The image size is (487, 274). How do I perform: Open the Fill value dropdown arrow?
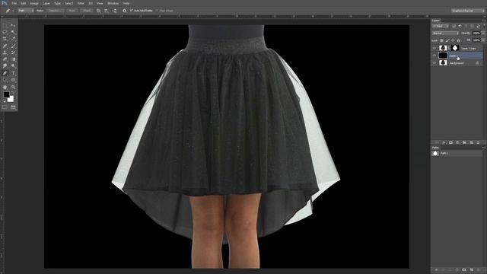click(483, 40)
